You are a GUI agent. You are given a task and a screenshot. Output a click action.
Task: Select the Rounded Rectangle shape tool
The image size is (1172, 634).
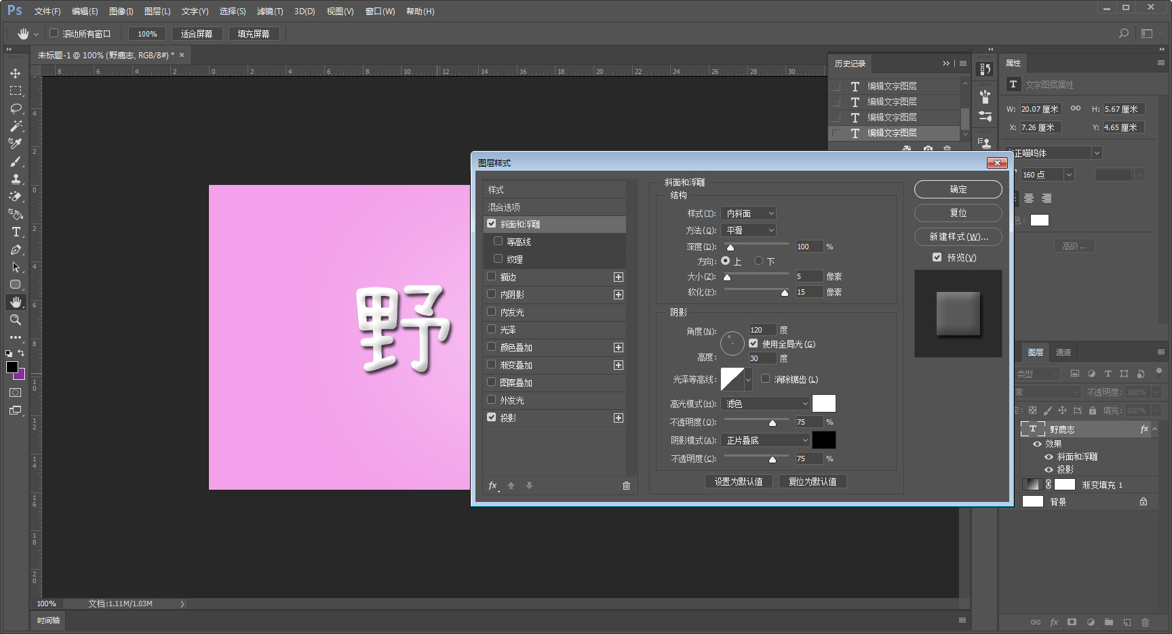[16, 284]
